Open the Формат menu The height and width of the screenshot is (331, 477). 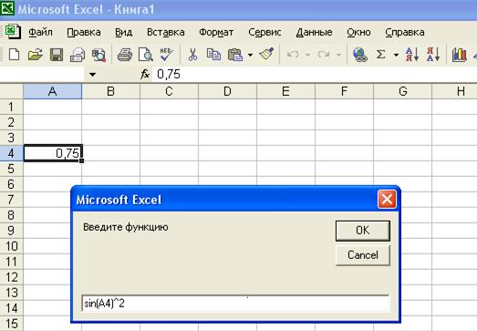pos(216,32)
